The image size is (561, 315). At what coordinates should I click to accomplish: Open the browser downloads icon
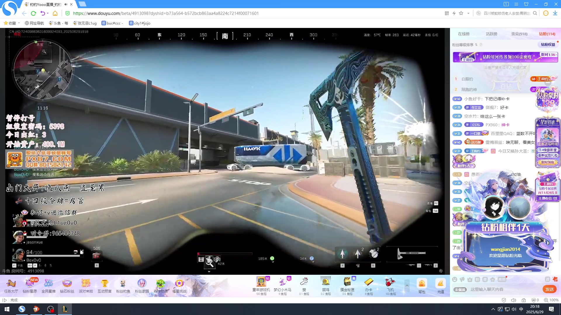(x=555, y=13)
